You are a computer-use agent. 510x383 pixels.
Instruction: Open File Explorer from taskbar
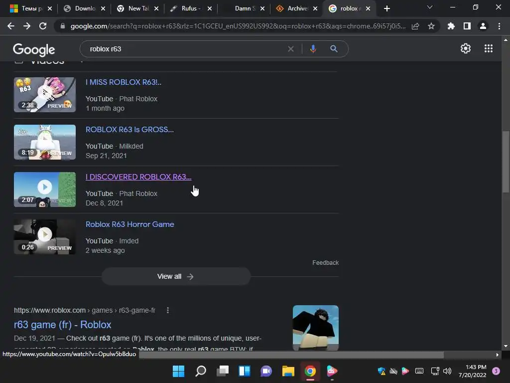pos(288,371)
